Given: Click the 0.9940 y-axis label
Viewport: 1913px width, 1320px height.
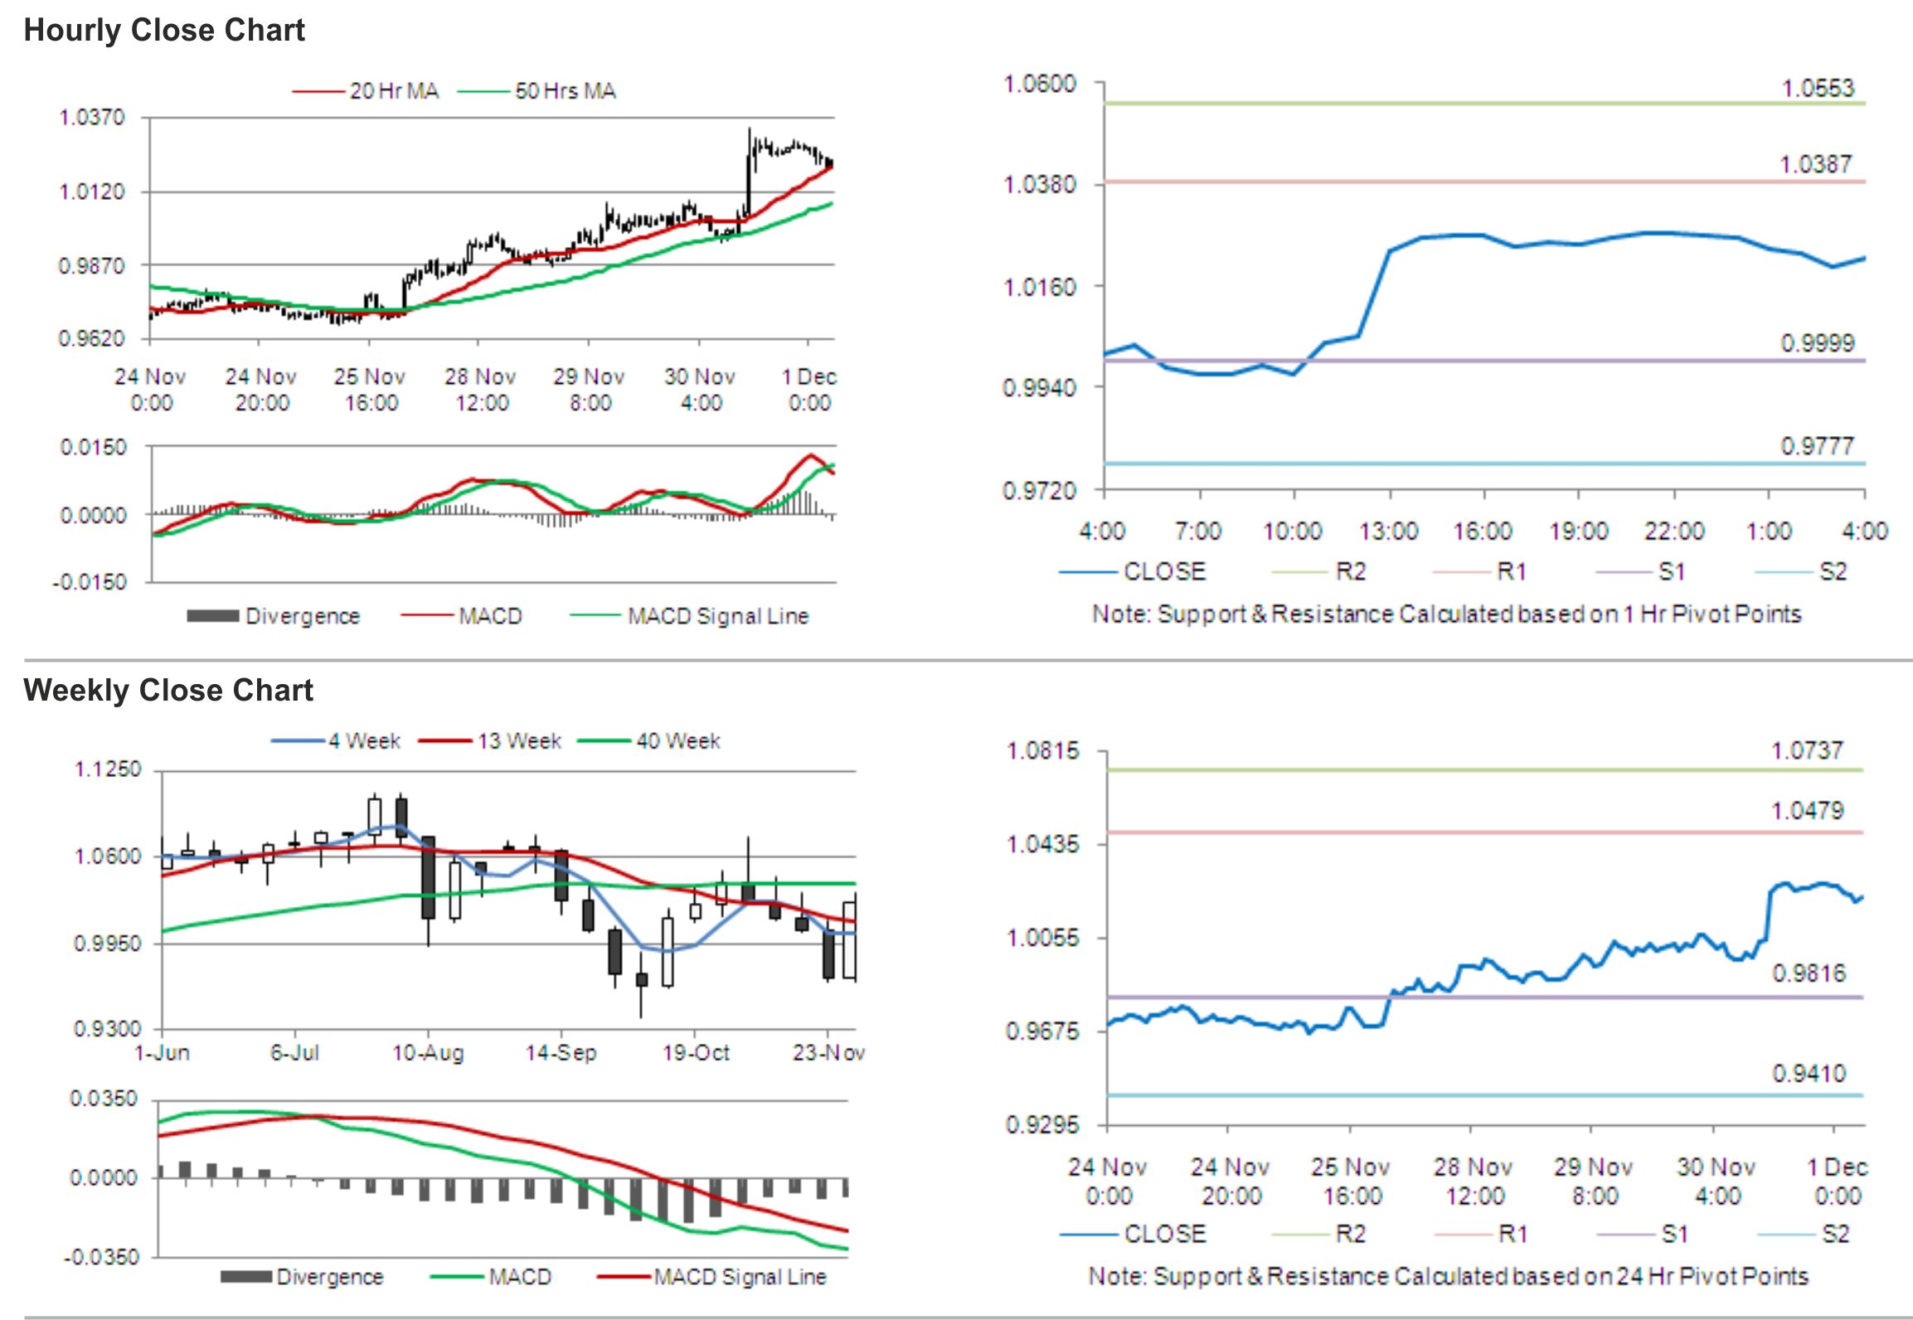Looking at the screenshot, I should click(1040, 387).
